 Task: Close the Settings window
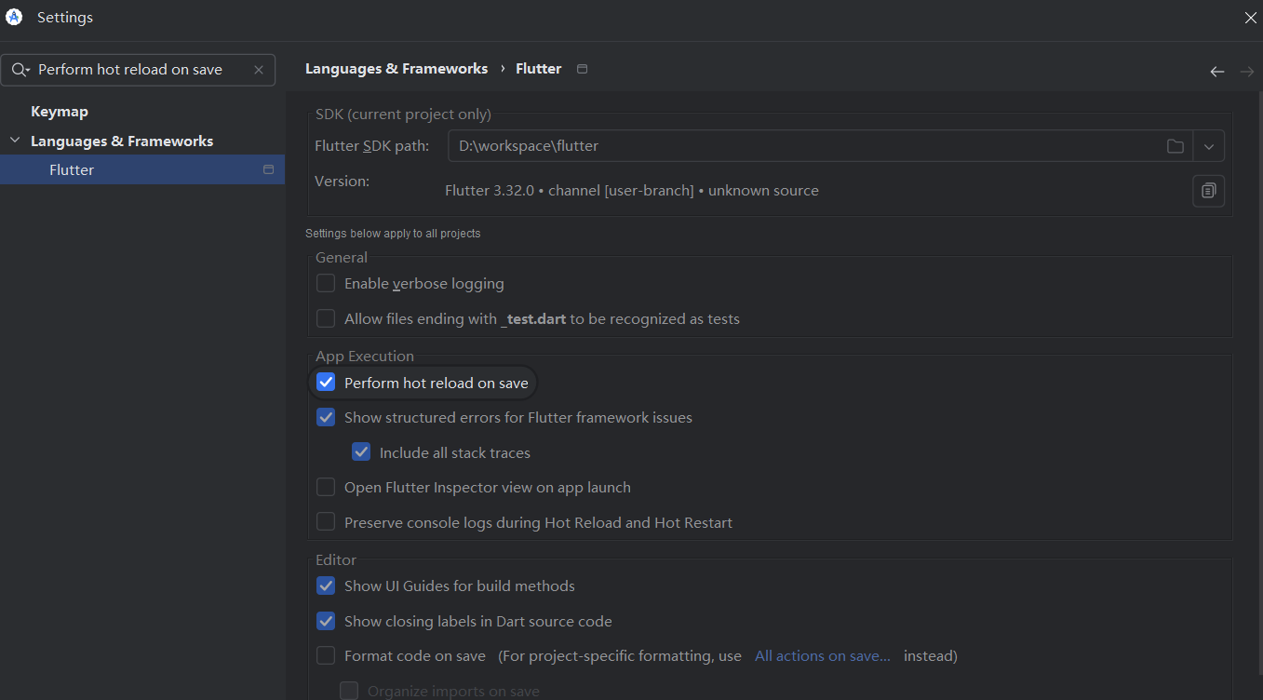point(1251,18)
